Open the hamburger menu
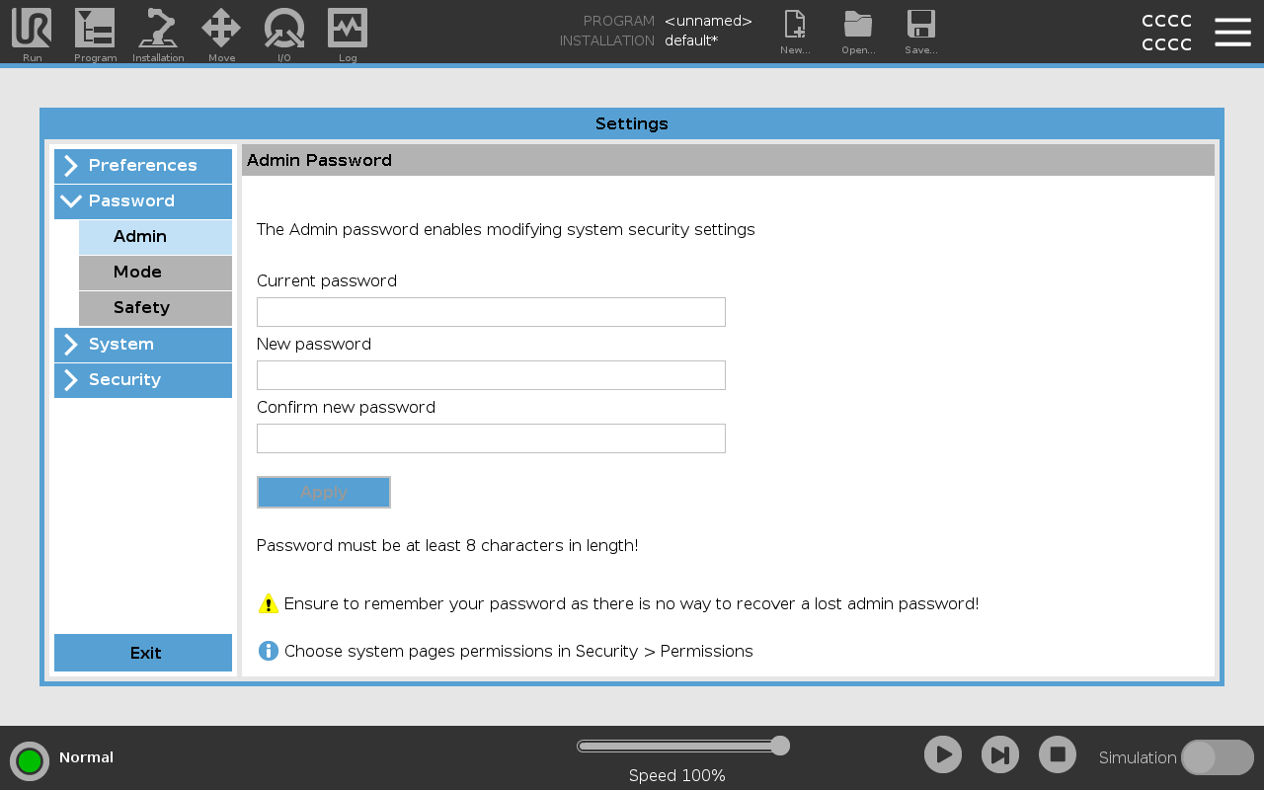Image resolution: width=1264 pixels, height=790 pixels. (x=1232, y=31)
